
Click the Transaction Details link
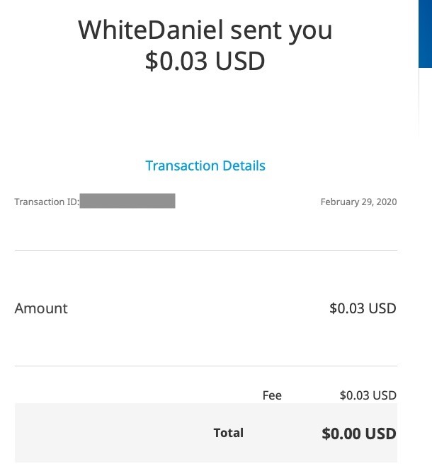click(205, 166)
